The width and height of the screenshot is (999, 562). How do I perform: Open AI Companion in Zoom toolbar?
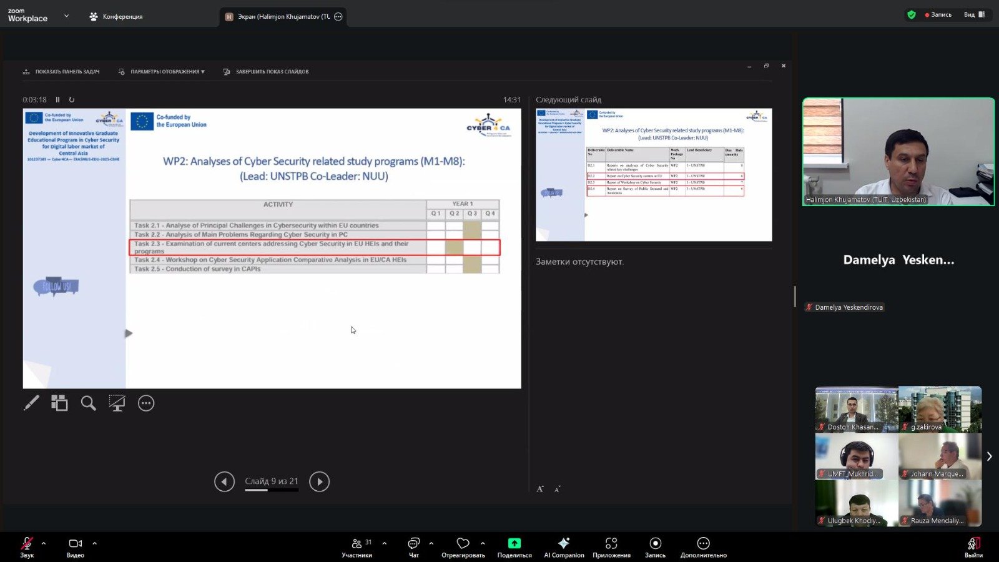564,547
